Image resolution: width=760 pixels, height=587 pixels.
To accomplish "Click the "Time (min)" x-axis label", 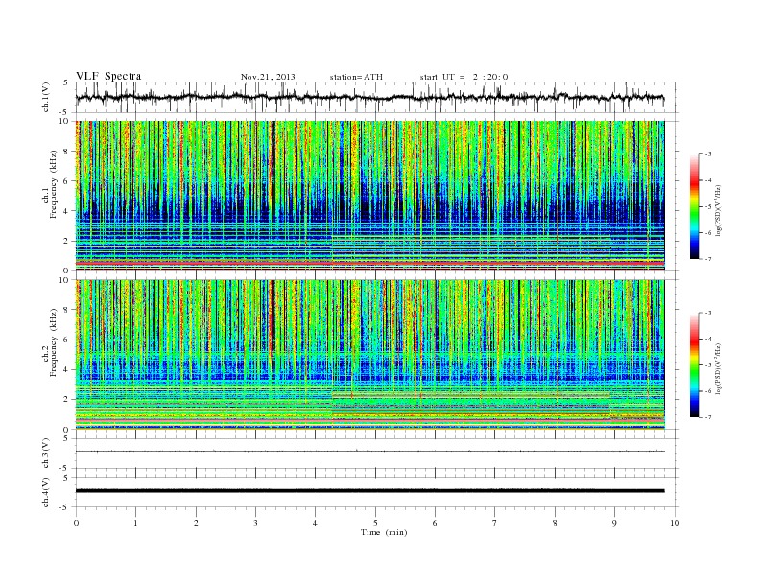I will click(x=384, y=532).
